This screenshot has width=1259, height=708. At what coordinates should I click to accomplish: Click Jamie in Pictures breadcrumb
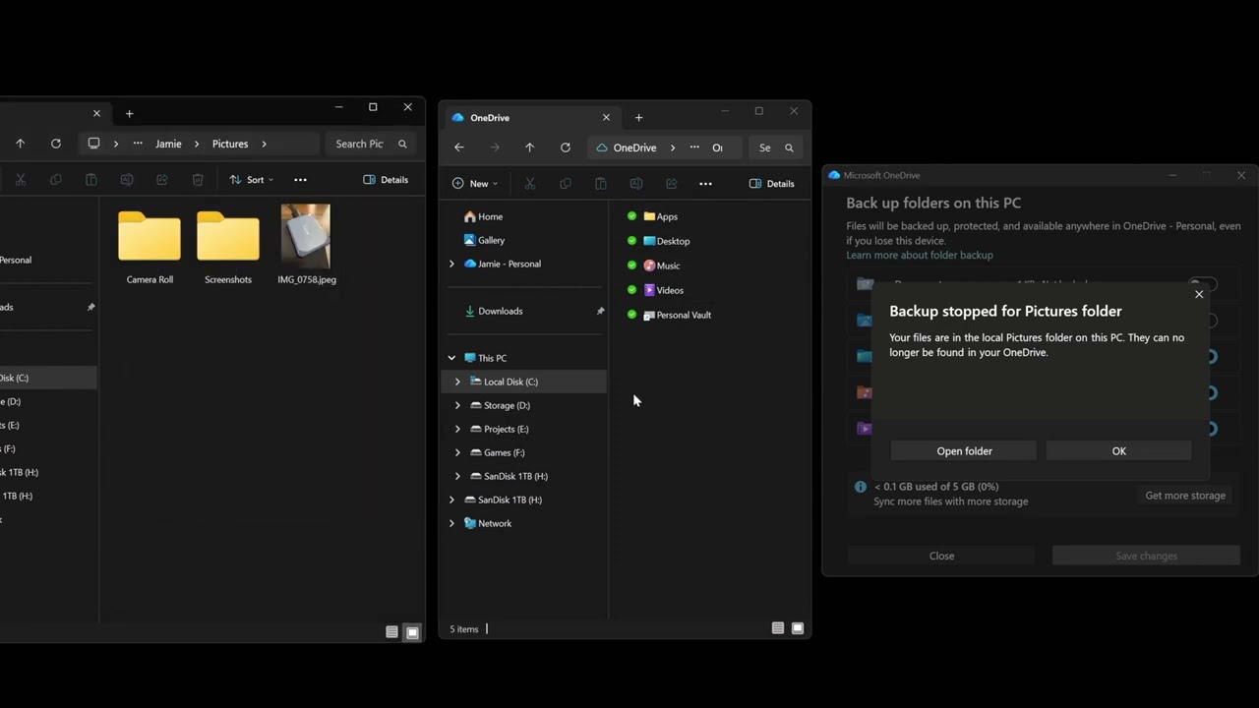click(168, 144)
